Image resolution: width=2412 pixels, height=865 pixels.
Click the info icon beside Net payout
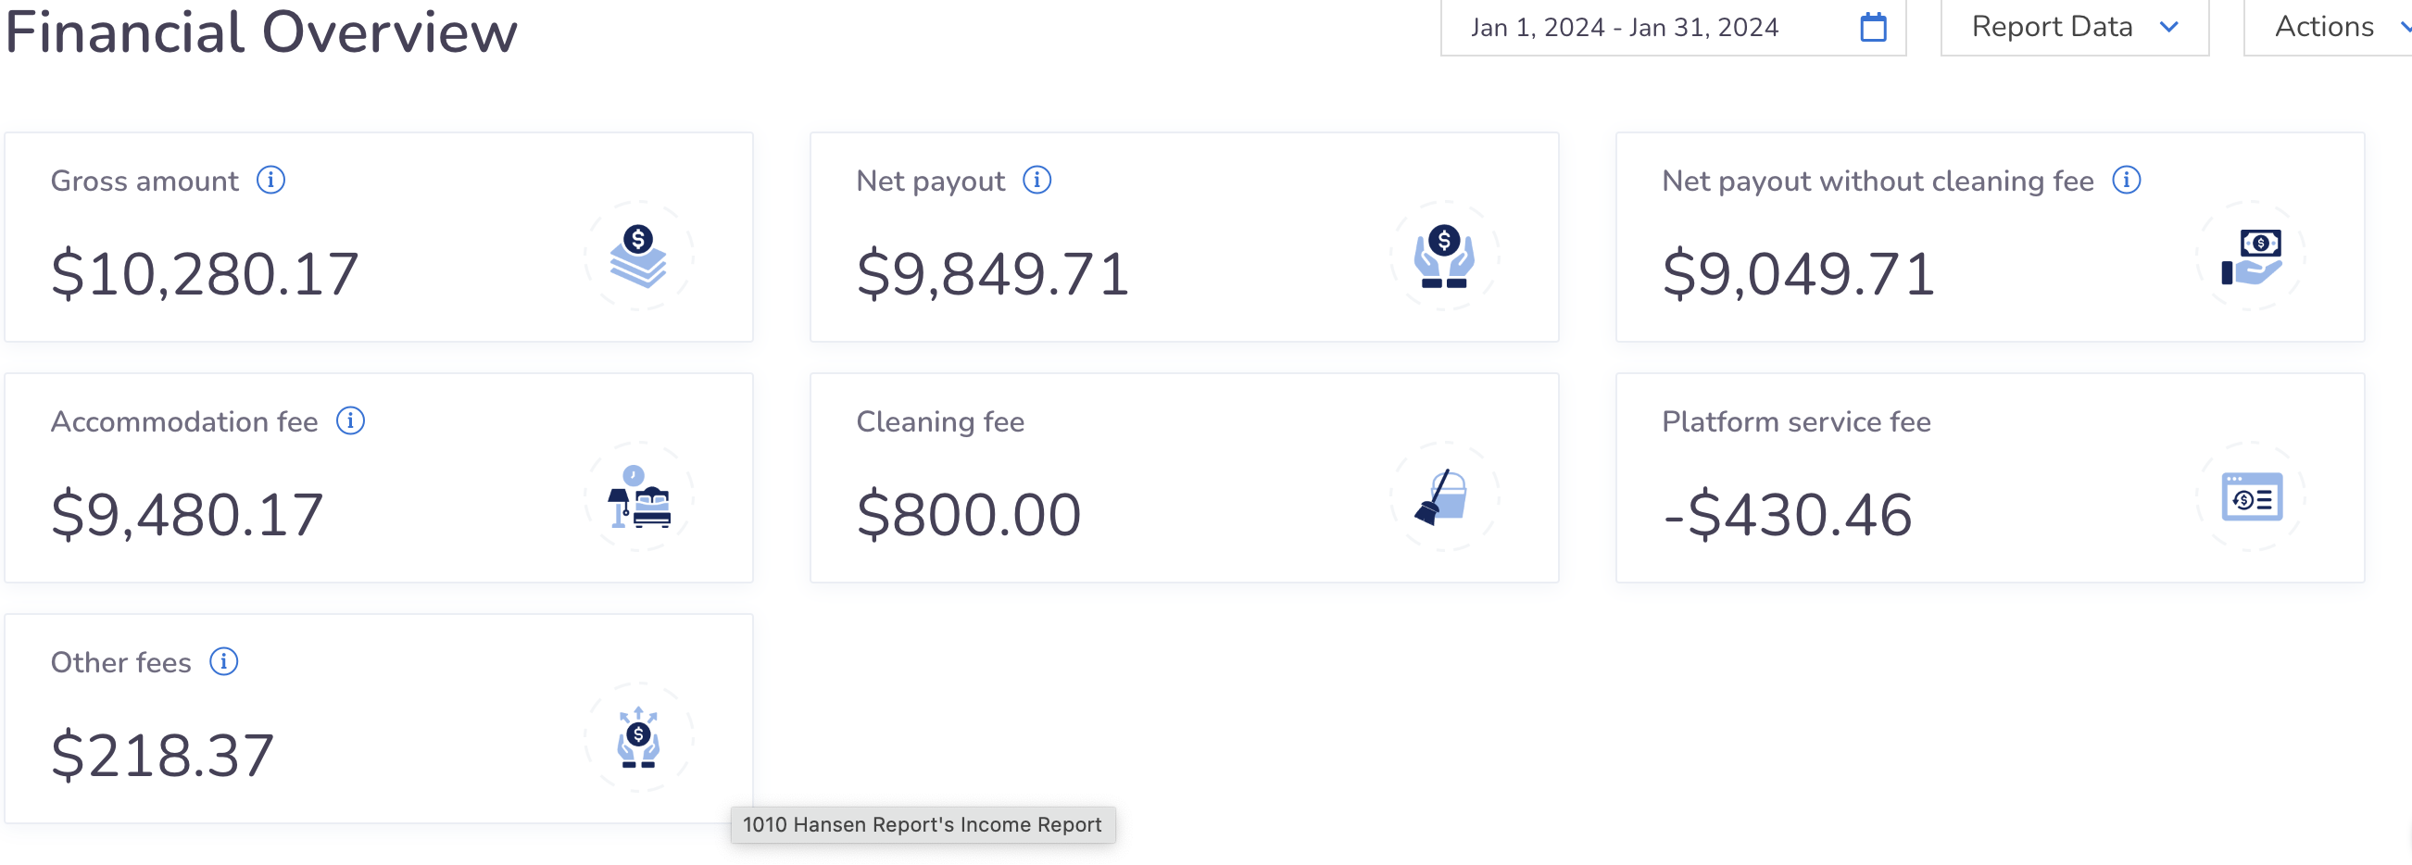click(x=1036, y=179)
